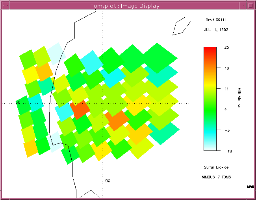256x200 pixels.
Task: Click the NASA logo at bottom right
Action: 250,187
